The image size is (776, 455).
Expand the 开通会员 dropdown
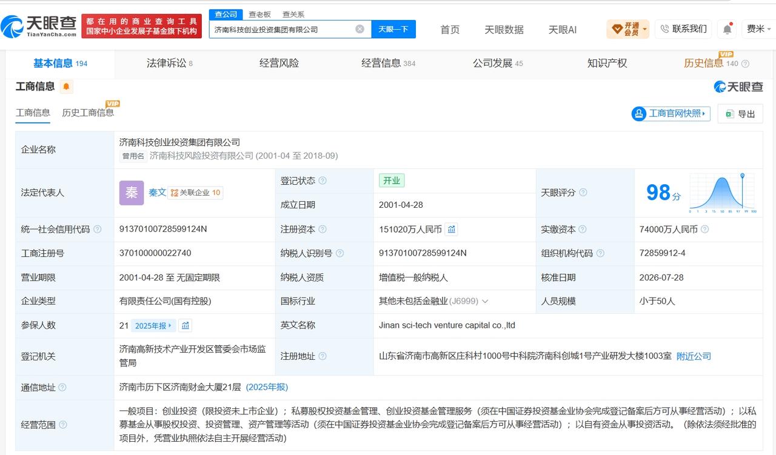[x=627, y=29]
